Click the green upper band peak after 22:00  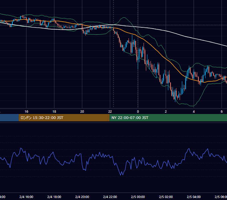coord(124,17)
